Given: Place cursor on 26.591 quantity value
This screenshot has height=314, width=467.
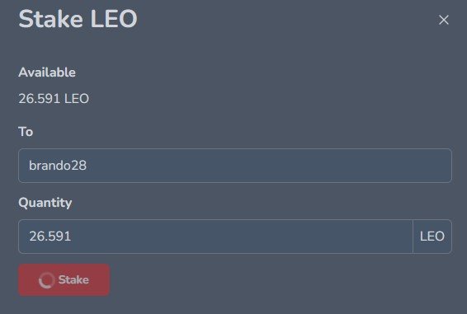Looking at the screenshot, I should [50, 237].
